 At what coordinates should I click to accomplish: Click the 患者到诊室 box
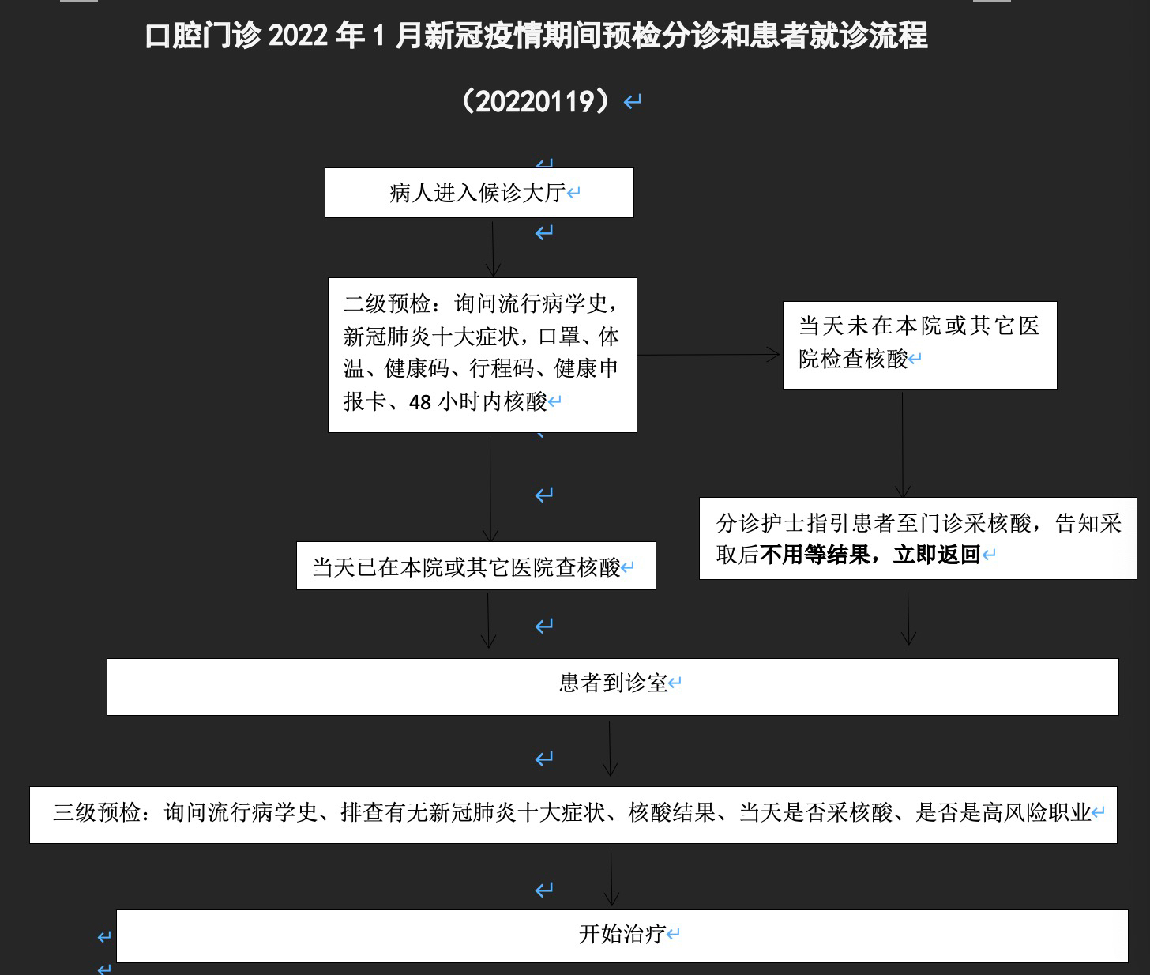tap(613, 687)
